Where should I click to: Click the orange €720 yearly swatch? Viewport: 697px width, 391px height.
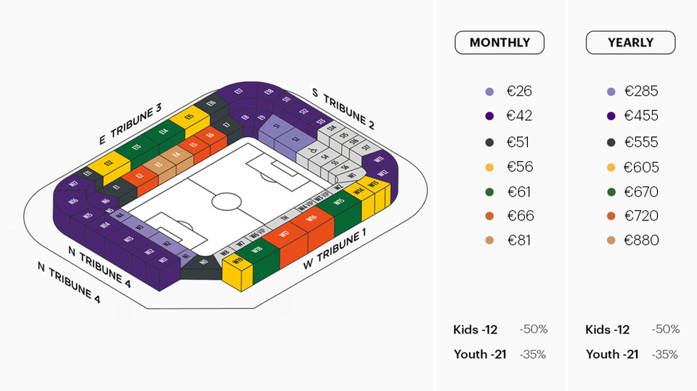613,217
